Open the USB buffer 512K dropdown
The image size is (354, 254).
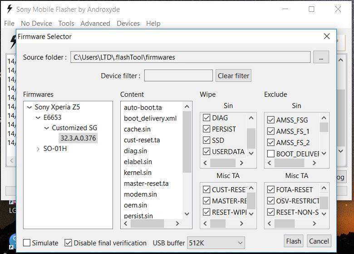[216, 243]
